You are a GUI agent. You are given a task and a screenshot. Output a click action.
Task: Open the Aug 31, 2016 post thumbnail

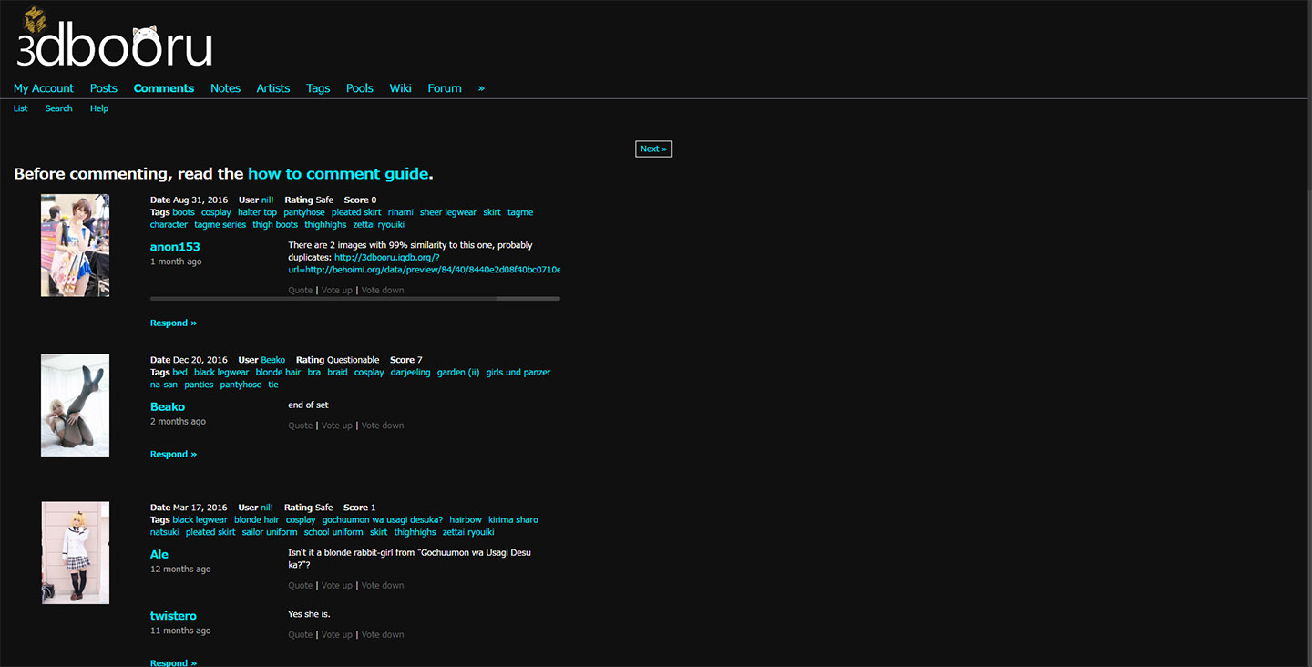coord(75,245)
